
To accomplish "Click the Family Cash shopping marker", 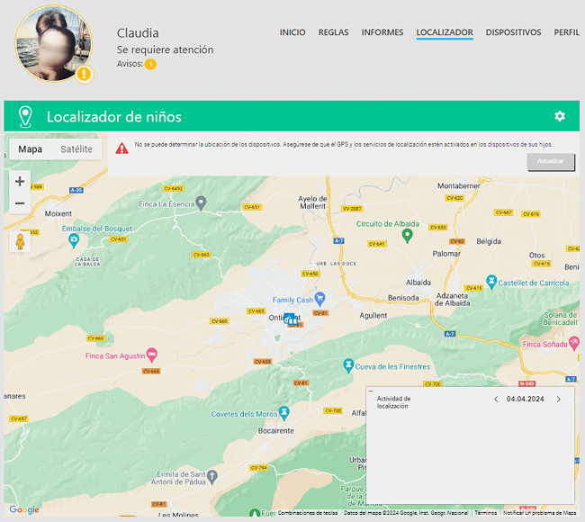I will [318, 299].
